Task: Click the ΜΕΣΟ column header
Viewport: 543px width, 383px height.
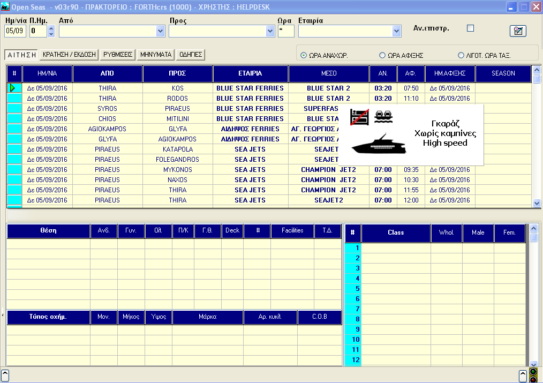Action: [x=329, y=73]
